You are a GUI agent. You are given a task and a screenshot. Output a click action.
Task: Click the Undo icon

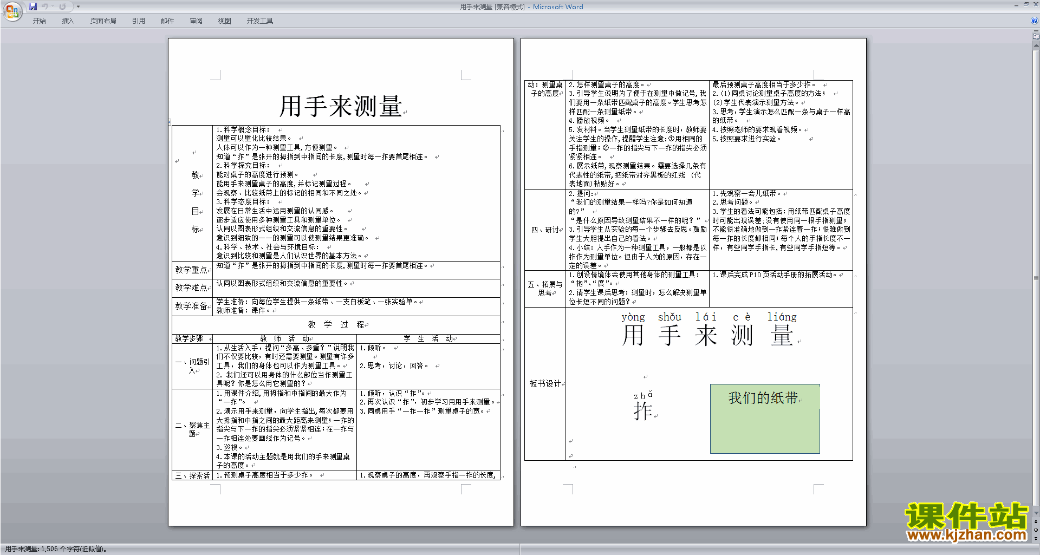tap(45, 6)
